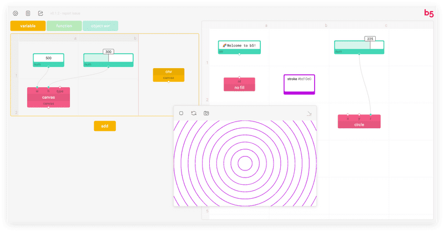This screenshot has height=232, width=444.
Task: Open the stroke #bd10e0 color picker block
Action: click(x=299, y=84)
